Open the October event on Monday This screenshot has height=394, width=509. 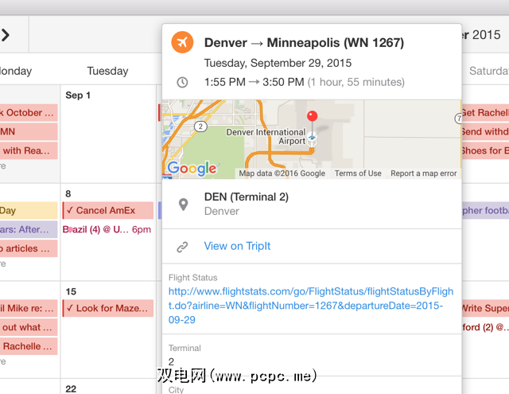(29, 113)
